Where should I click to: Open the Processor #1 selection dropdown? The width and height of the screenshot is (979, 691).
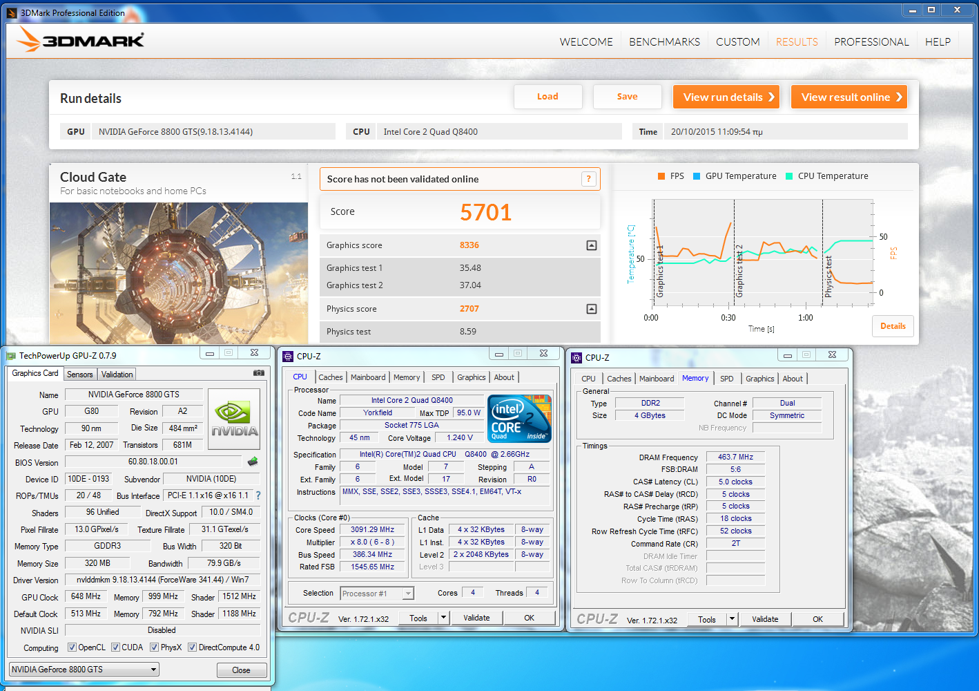pos(377,594)
